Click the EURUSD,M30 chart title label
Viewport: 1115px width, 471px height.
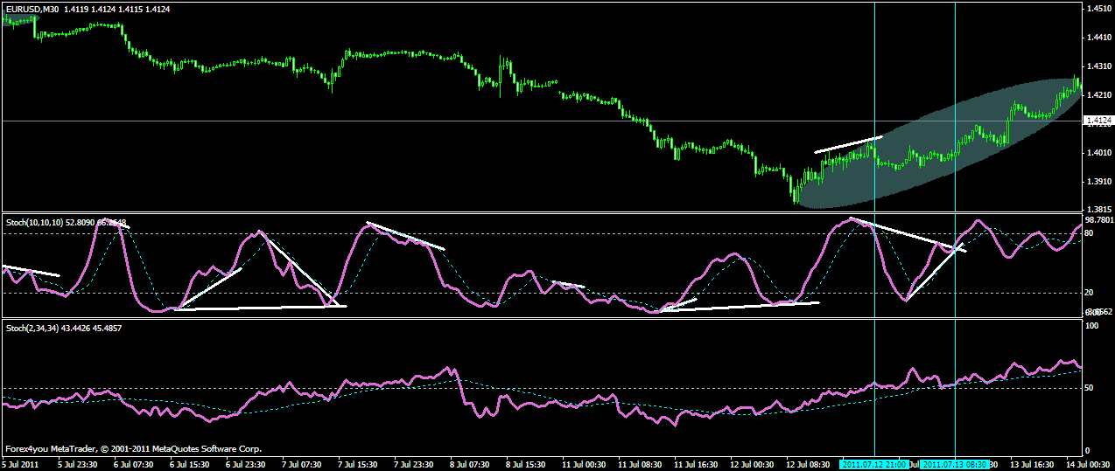31,9
